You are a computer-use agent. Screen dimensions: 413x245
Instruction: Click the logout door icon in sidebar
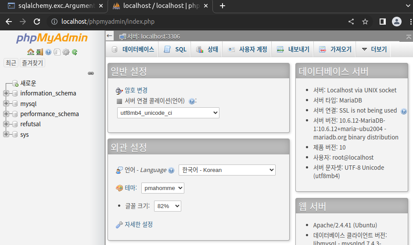[x=40, y=52]
